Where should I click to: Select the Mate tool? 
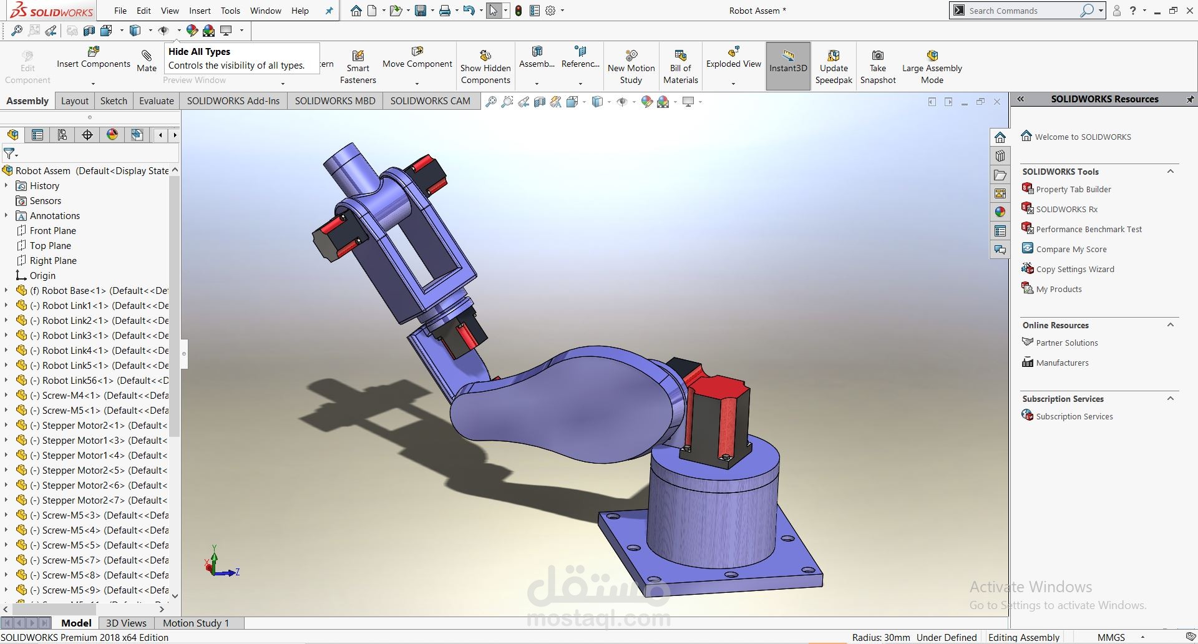tap(147, 61)
